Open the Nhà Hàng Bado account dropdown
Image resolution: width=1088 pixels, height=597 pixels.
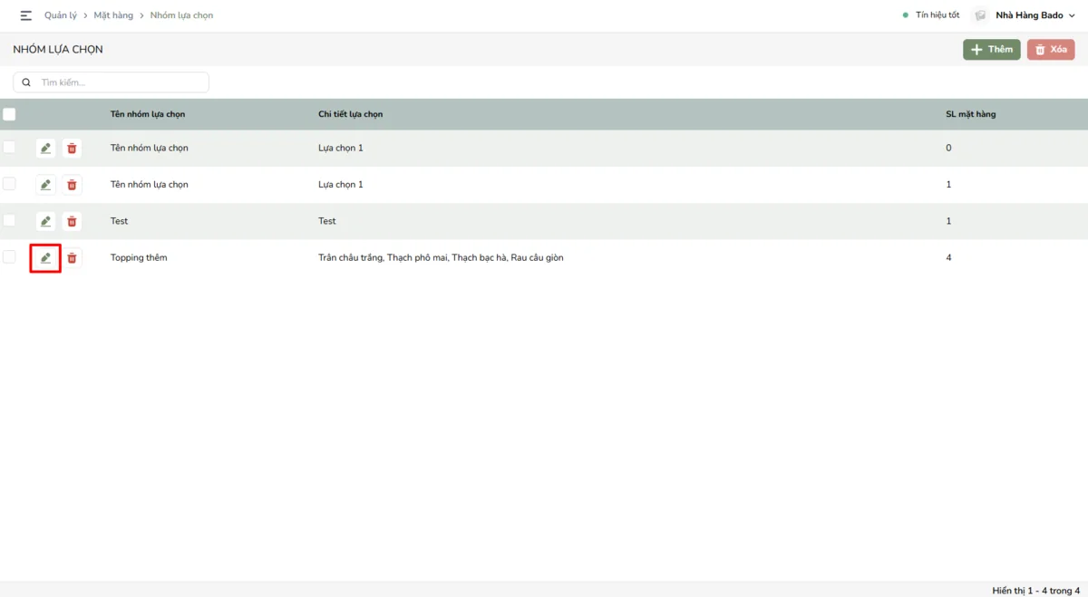pyautogui.click(x=1035, y=15)
